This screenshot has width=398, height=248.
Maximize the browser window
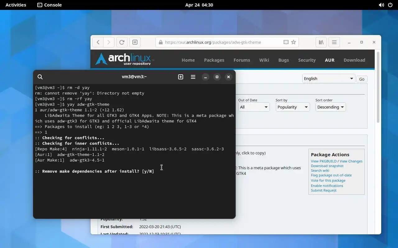click(362, 42)
